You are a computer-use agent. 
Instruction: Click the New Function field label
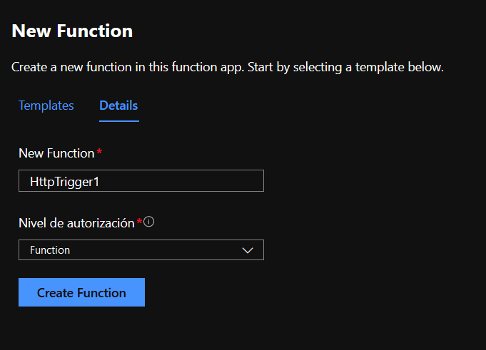(x=56, y=153)
